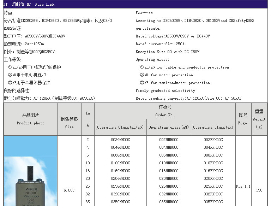Image resolution: width=271 pixels, height=206 pixels.
Task: Click 'aM for motor protection' line
Action: coord(167,75)
